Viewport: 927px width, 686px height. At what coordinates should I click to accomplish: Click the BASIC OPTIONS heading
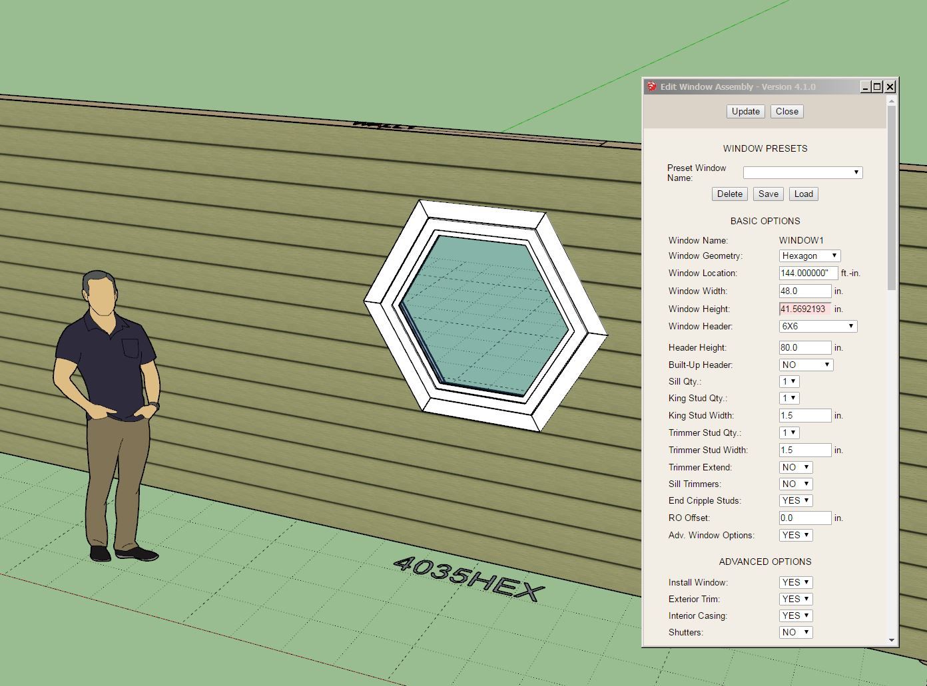point(765,221)
